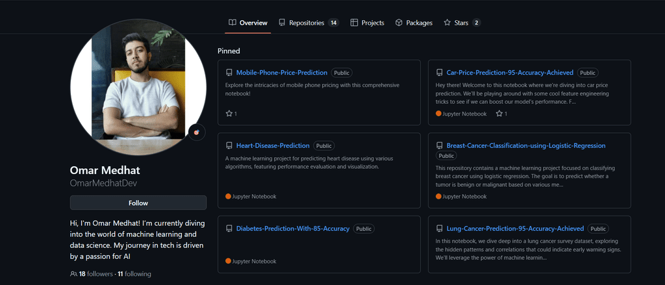Click Jupyter Notebook language dot in Heart-Disease card
This screenshot has width=665, height=285.
(x=228, y=196)
